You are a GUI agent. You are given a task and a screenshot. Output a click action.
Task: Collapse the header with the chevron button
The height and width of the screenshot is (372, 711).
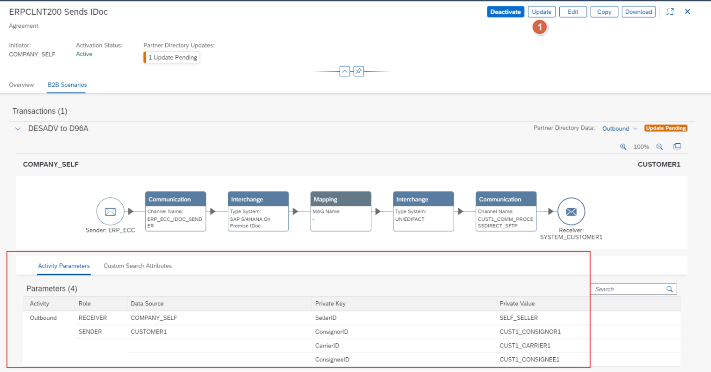(x=345, y=71)
